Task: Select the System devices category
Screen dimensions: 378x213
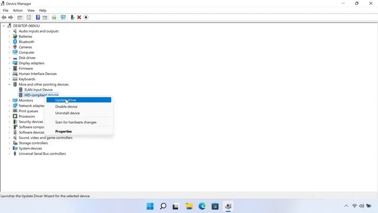Action: [30, 149]
